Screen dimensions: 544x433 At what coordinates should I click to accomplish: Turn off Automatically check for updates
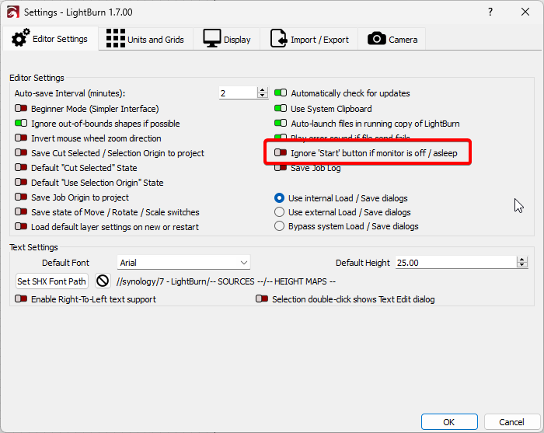click(281, 93)
